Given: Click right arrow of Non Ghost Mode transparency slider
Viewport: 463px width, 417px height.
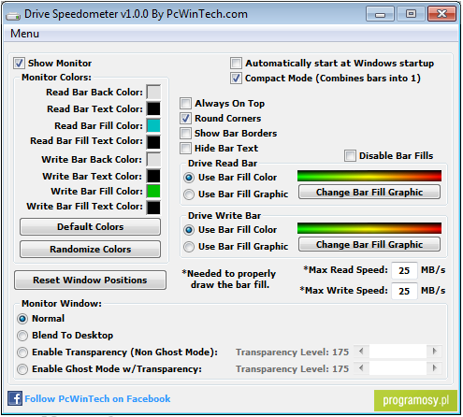Looking at the screenshot, I should (434, 352).
